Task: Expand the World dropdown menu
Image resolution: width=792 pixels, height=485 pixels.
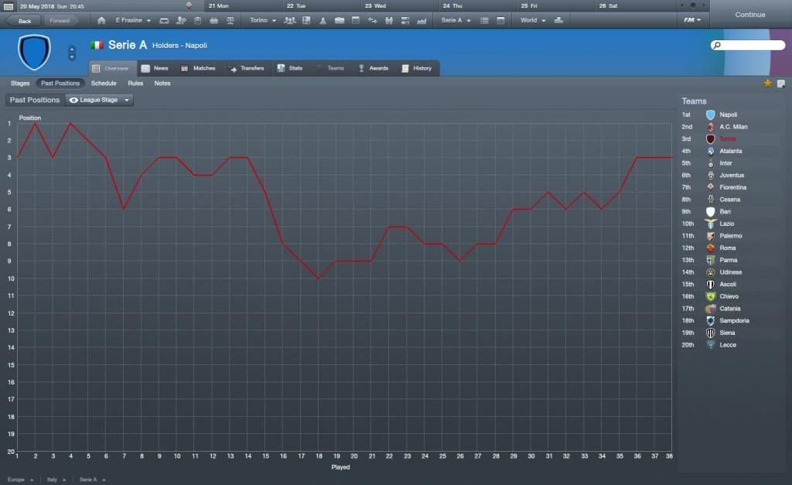Action: (533, 21)
